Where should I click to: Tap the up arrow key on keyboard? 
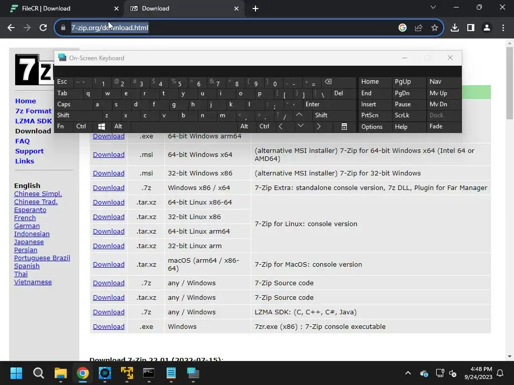point(299,115)
